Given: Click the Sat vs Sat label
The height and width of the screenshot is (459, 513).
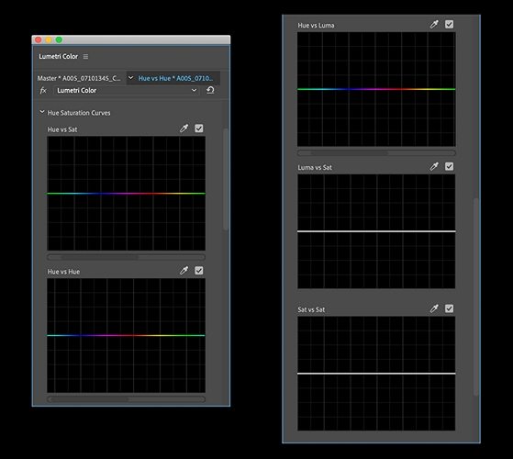Looking at the screenshot, I should pos(311,309).
